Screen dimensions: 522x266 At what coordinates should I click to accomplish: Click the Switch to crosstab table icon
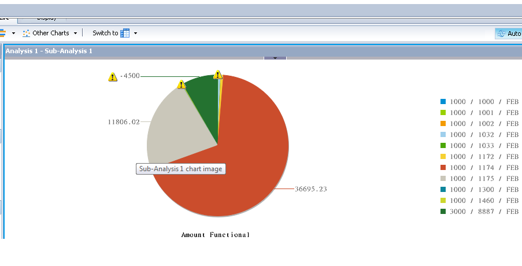pyautogui.click(x=125, y=33)
